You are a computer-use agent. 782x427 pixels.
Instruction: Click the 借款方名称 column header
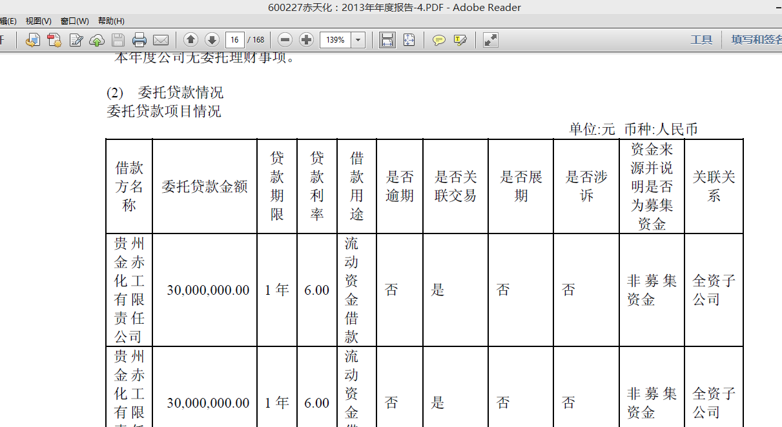[129, 186]
